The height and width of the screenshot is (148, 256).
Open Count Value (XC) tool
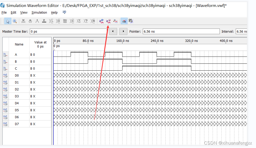[x=72, y=21]
